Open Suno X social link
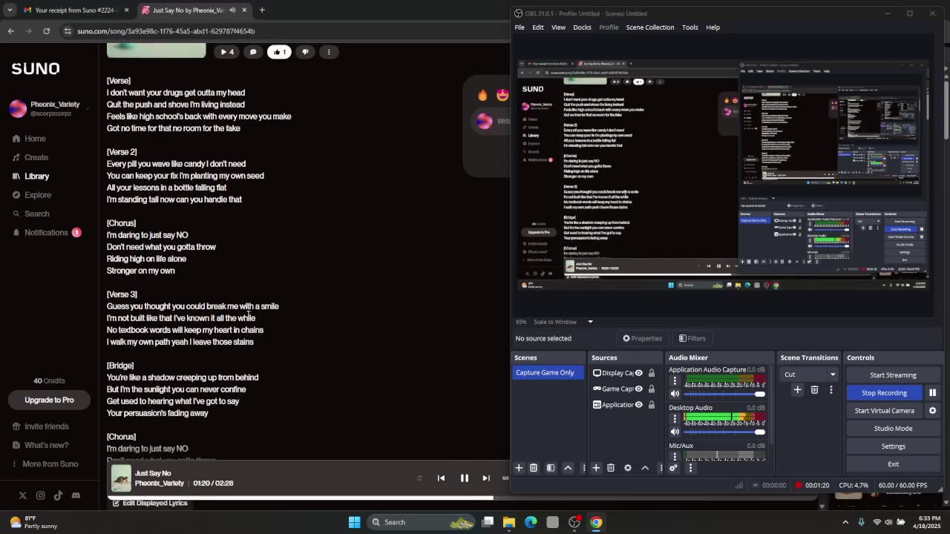The height and width of the screenshot is (534, 950). (22, 495)
